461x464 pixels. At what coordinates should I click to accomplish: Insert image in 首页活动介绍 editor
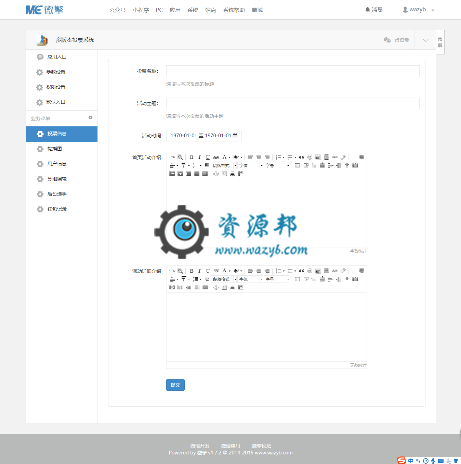(318, 157)
